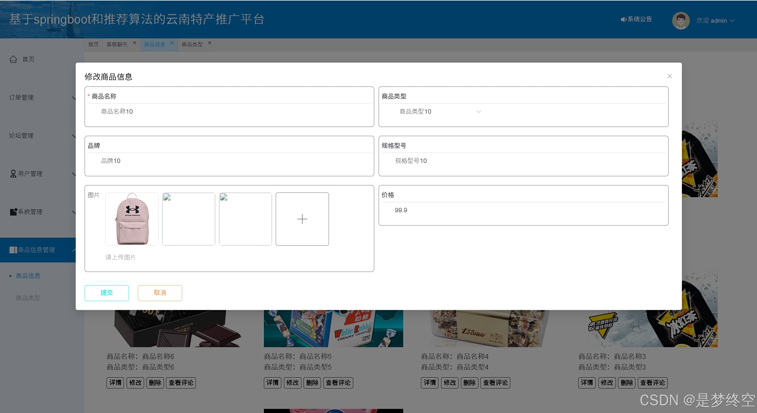This screenshot has height=413, width=757.
Task: Close the 商品类型 tab
Action: click(x=210, y=43)
